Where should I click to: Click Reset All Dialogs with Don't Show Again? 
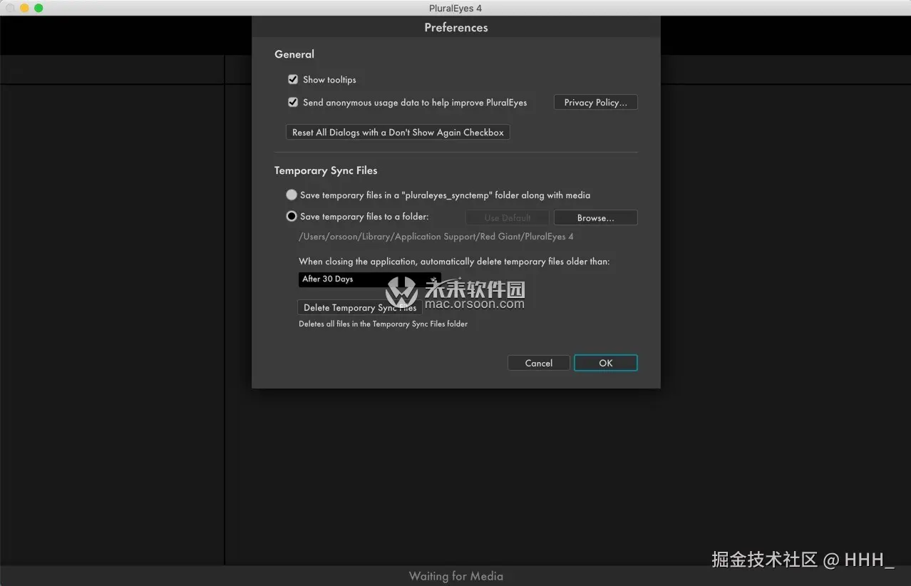(x=398, y=133)
